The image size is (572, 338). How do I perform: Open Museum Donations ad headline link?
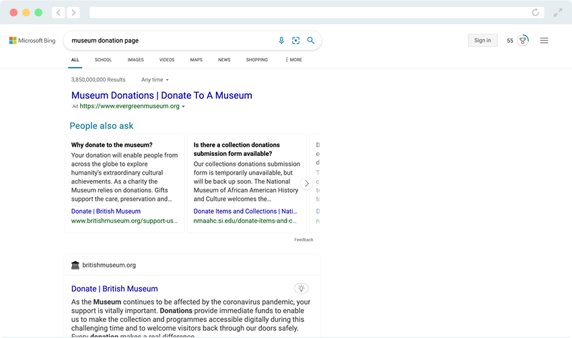point(162,95)
